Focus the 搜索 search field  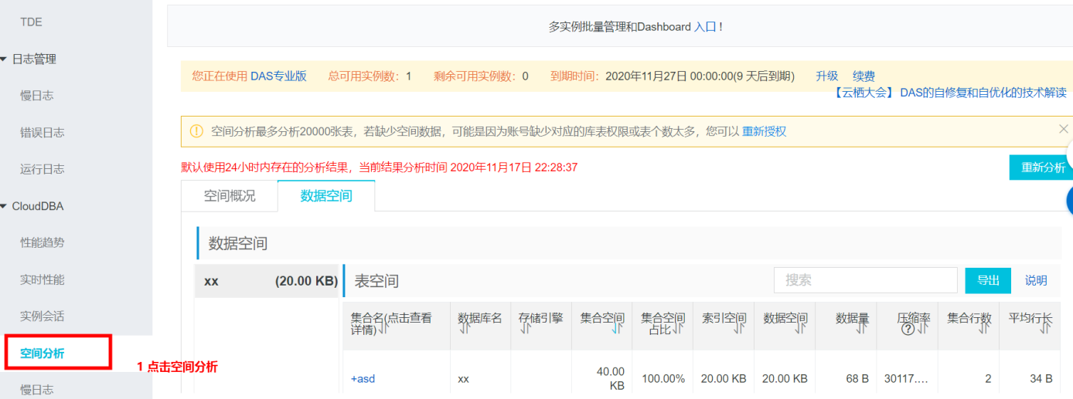(x=866, y=280)
